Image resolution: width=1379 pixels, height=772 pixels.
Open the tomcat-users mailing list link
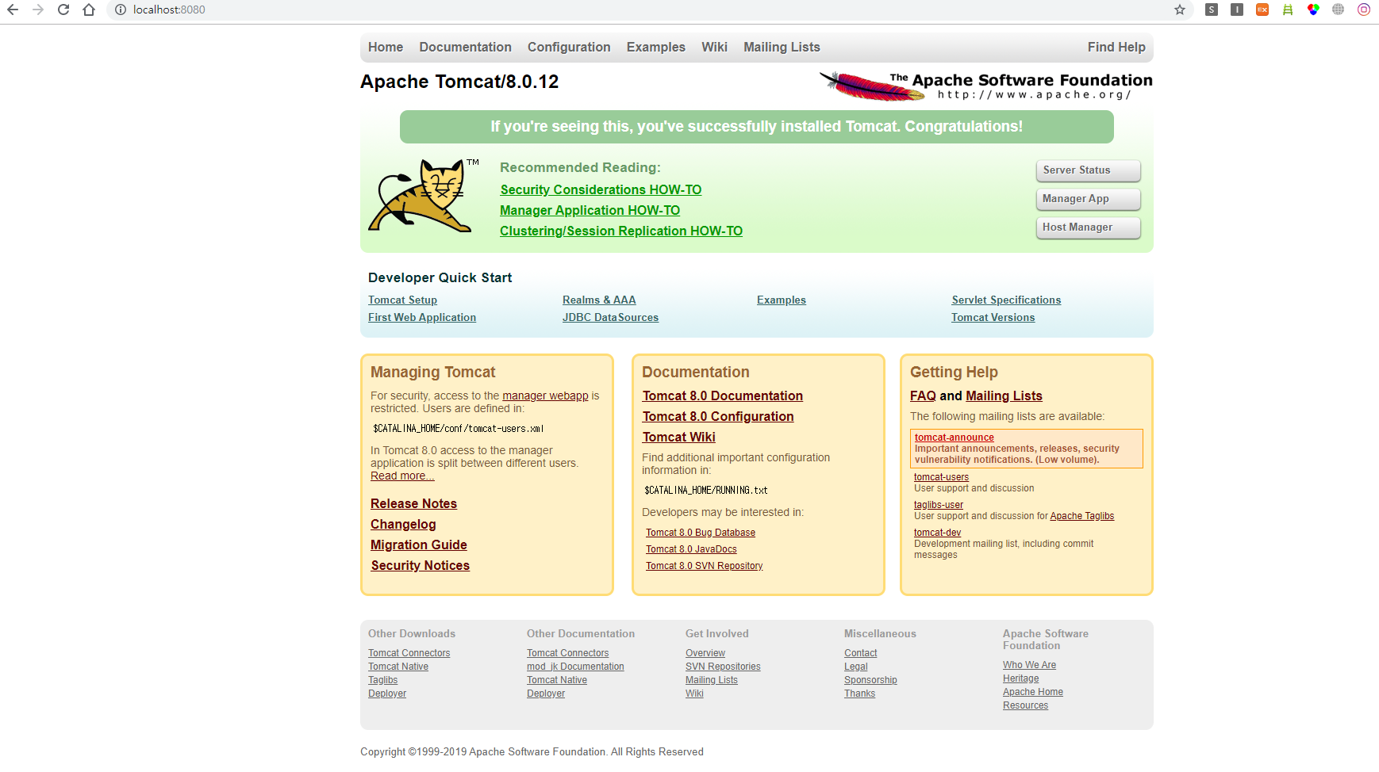[941, 477]
